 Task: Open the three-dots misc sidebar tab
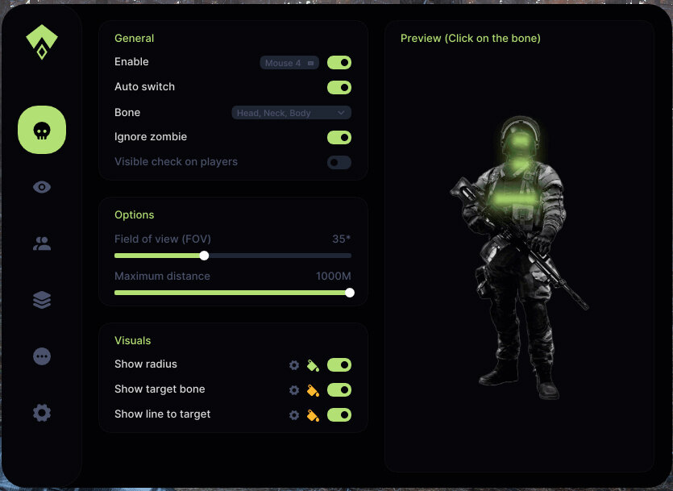[x=42, y=356]
